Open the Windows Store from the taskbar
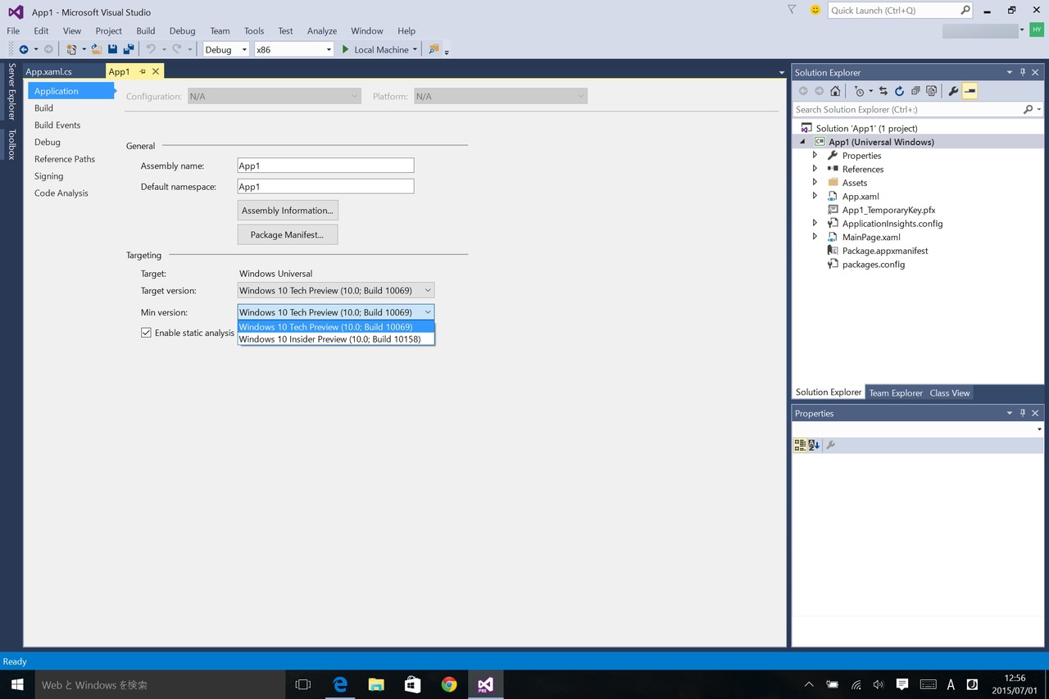The height and width of the screenshot is (699, 1049). pyautogui.click(x=412, y=684)
